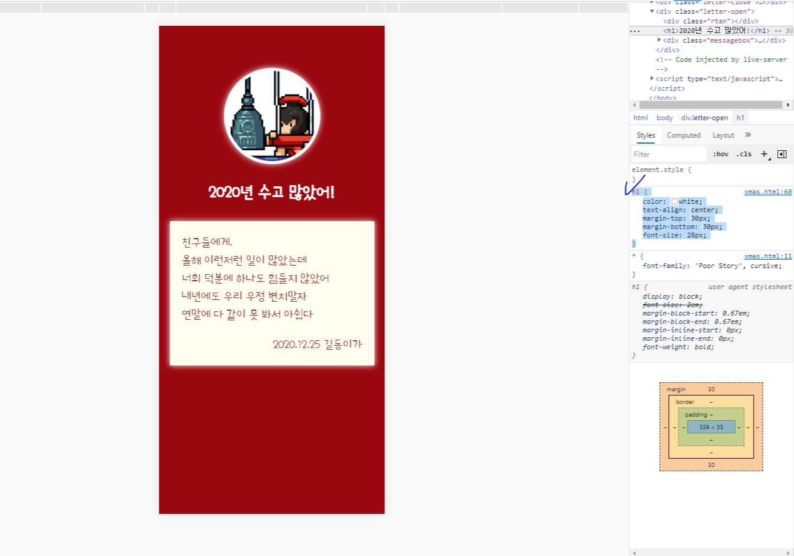Viewport: 794px width, 556px height.
Task: Click the padding label in box model
Action: 696,415
